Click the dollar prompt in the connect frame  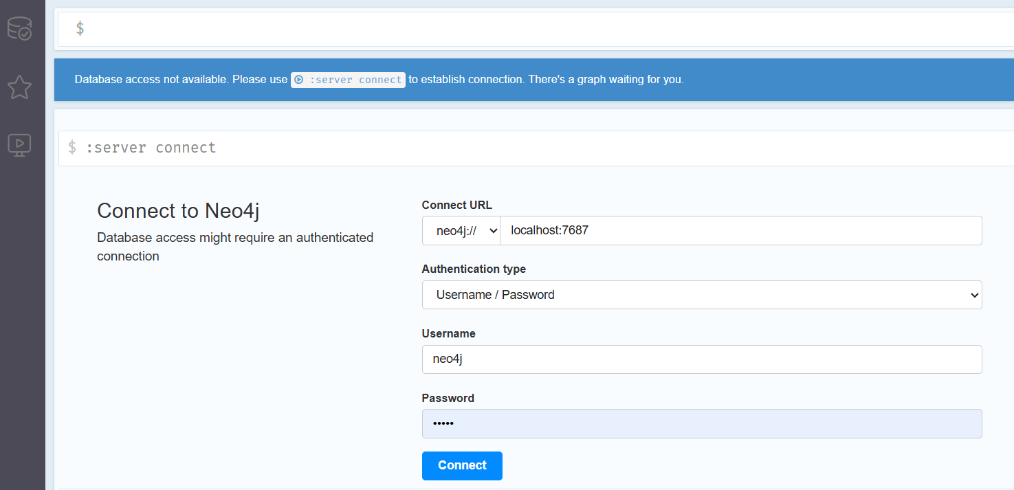72,147
